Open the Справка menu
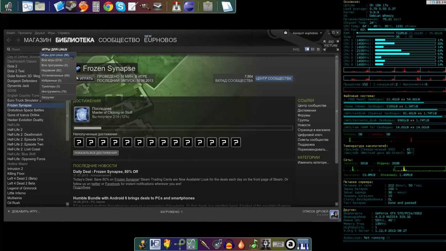Screen dimensions: 446x251 pos(63,33)
